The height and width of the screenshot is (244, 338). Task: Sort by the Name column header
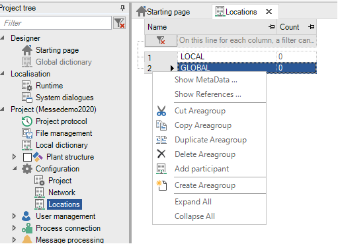(210, 27)
